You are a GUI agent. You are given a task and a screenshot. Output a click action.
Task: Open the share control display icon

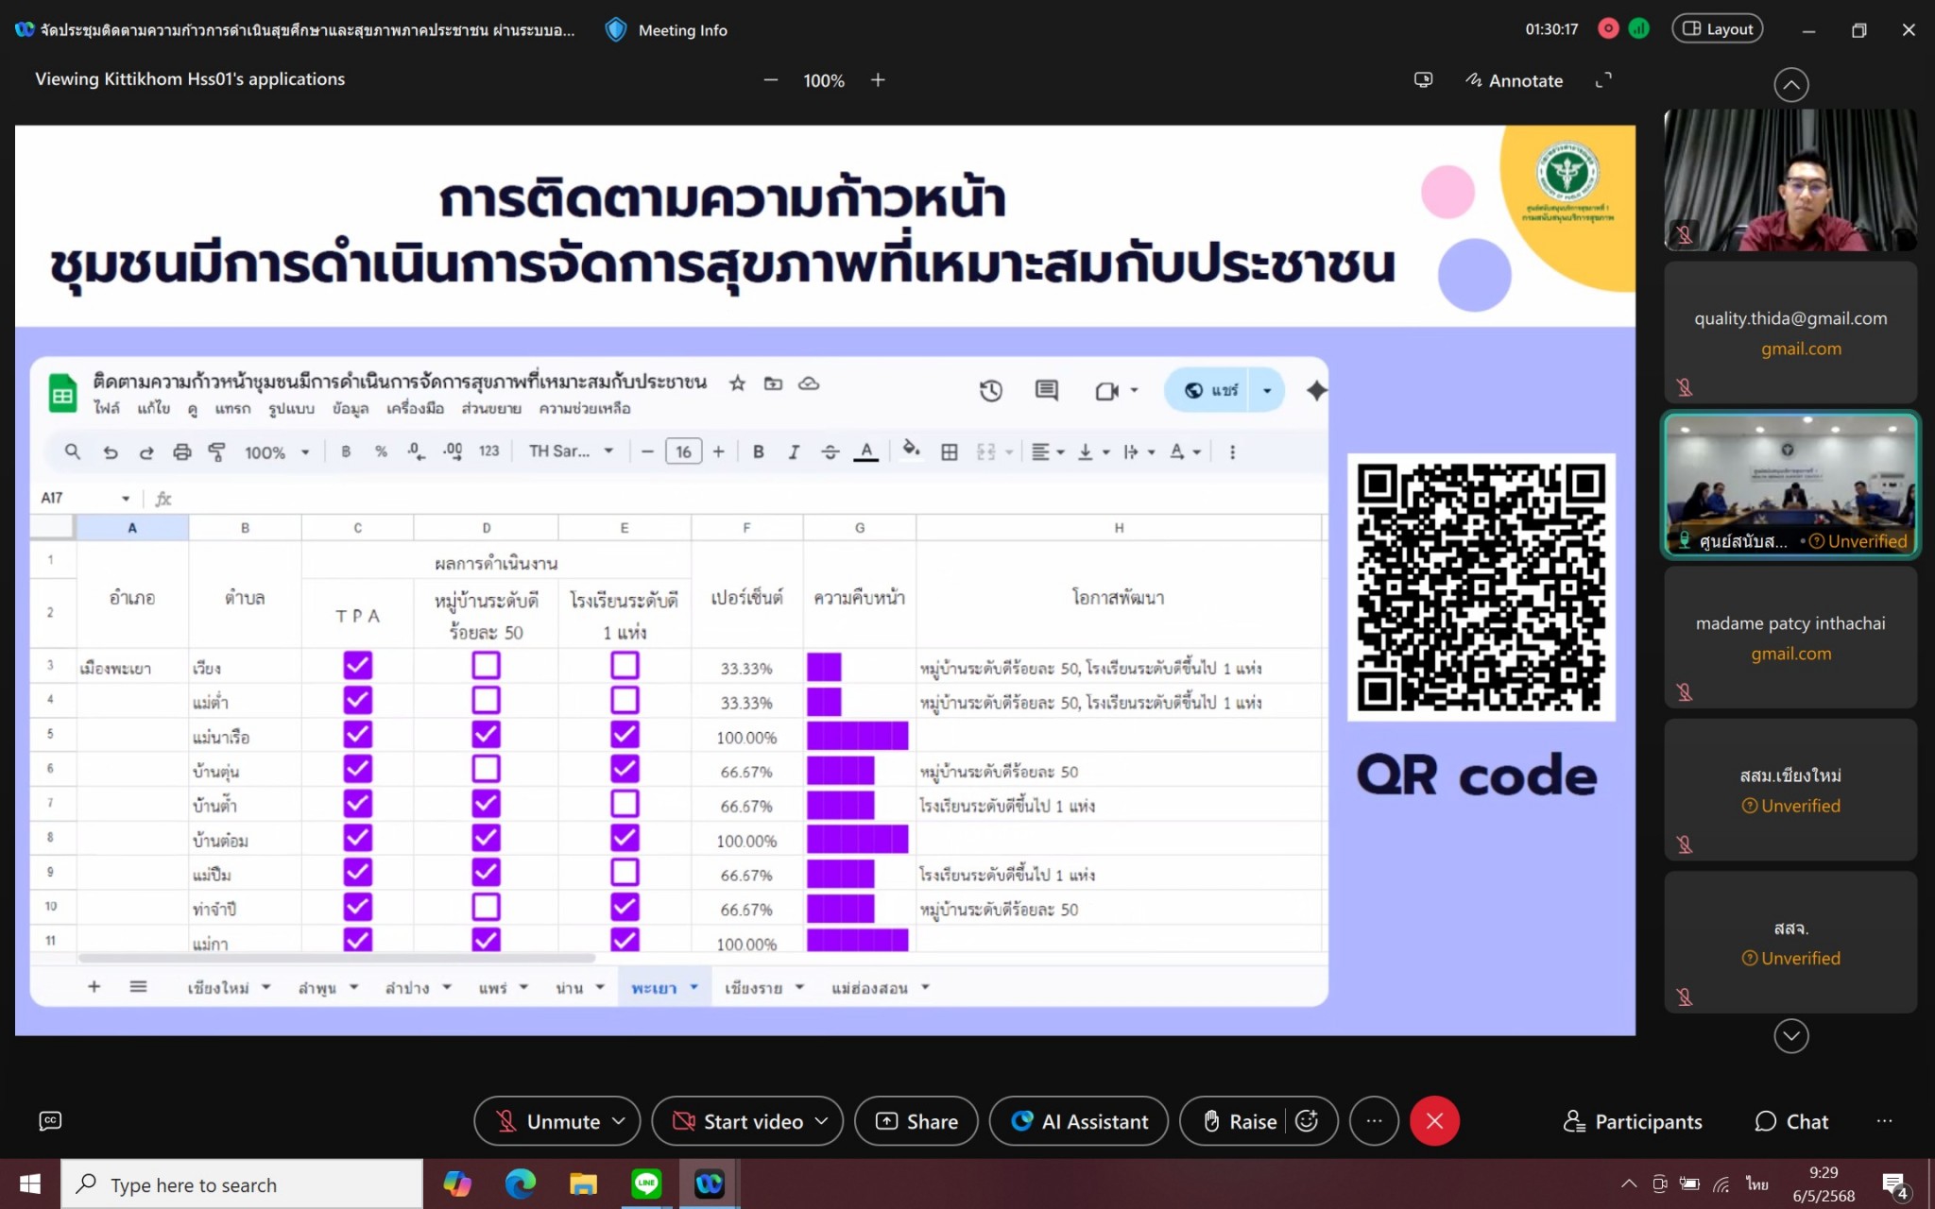[x=1423, y=80]
